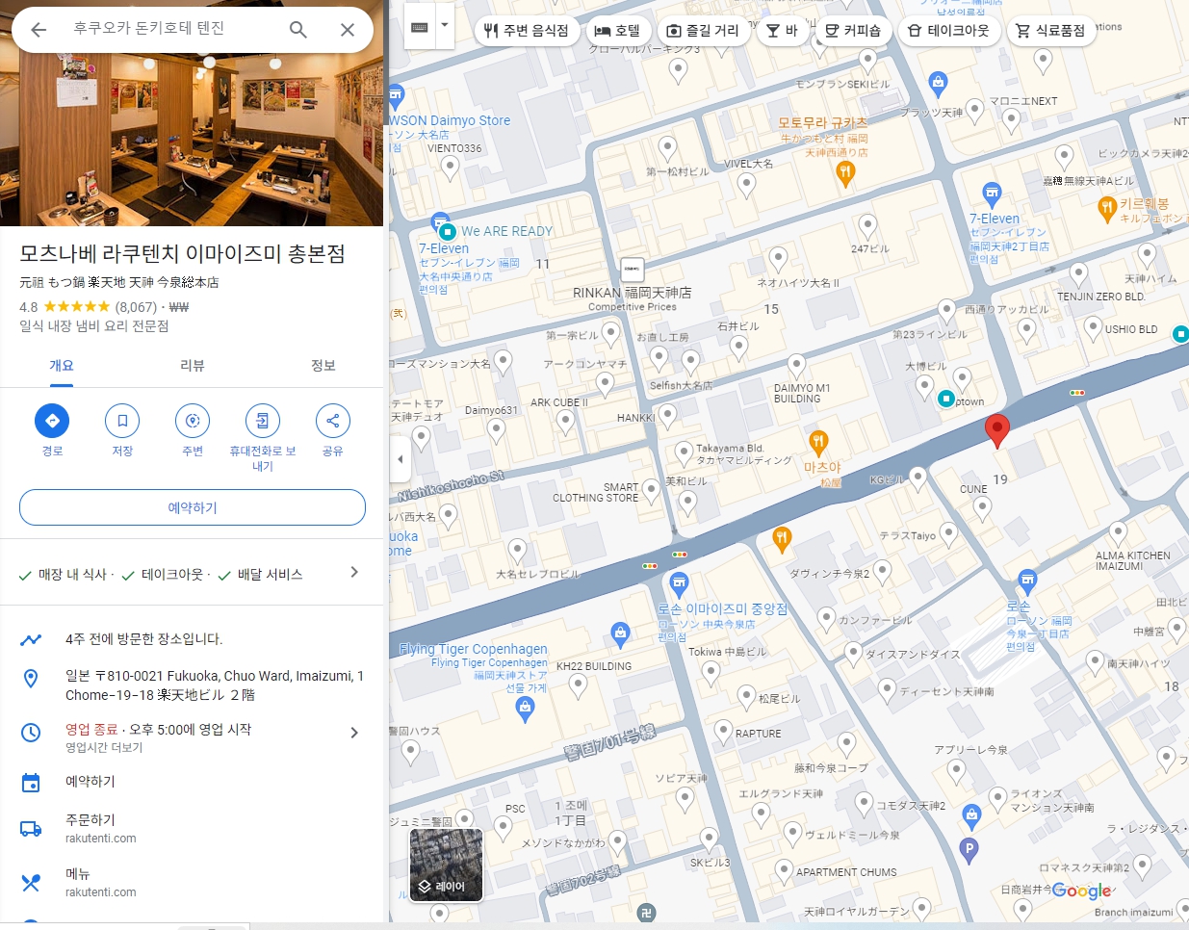
Task: Click the red selected location pin
Action: coord(997,430)
